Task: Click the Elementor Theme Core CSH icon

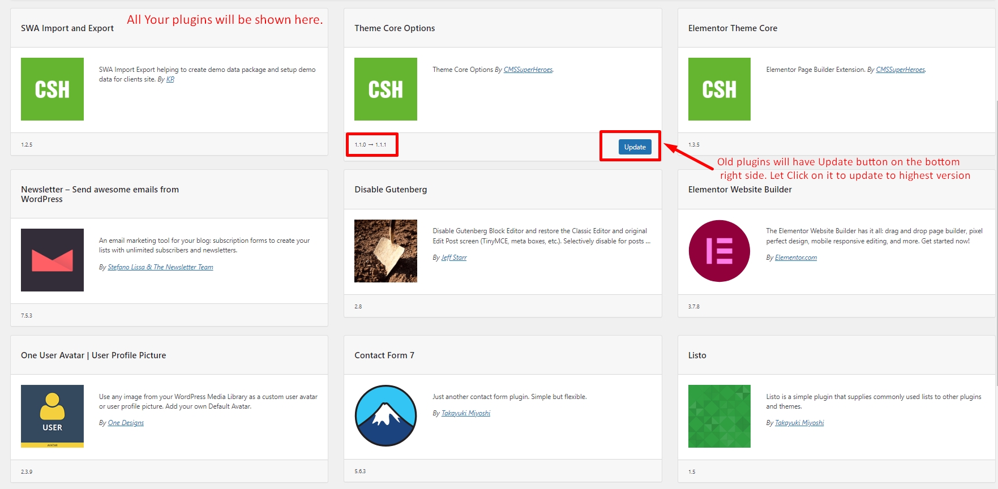Action: (x=719, y=89)
